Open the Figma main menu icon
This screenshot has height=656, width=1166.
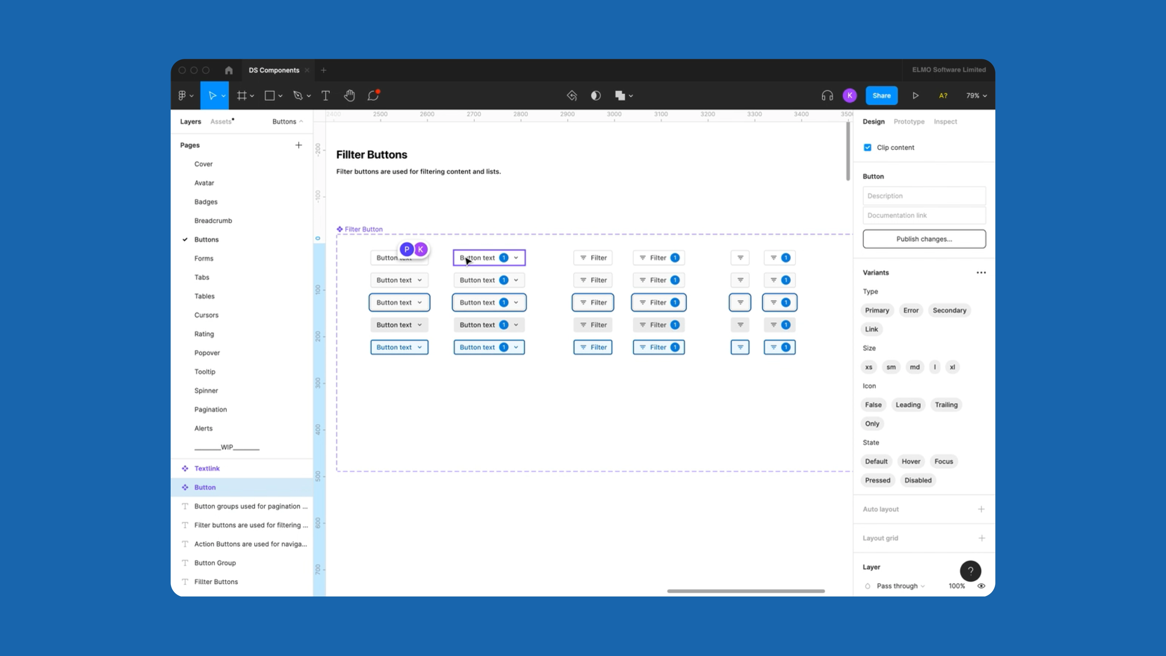[x=182, y=96]
